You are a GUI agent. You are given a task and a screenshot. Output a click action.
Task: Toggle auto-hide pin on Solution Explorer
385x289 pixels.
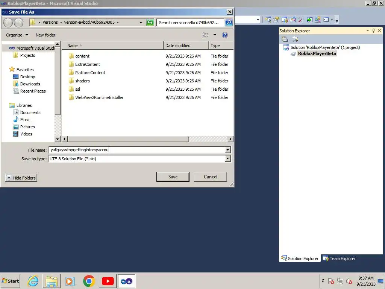[x=373, y=30]
